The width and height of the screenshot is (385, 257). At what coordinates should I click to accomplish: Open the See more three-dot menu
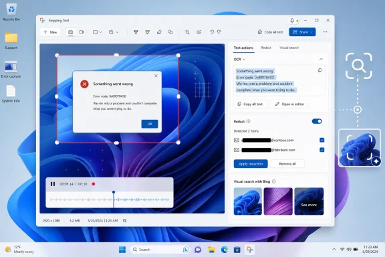325,32
